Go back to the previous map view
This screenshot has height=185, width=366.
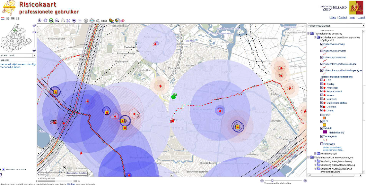pyautogui.click(x=74, y=20)
